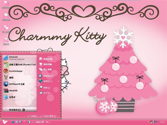Screen dimensions: 167x125
Task: Switch to 桌酷主题 taskbar window
Action: [x=39, y=122]
